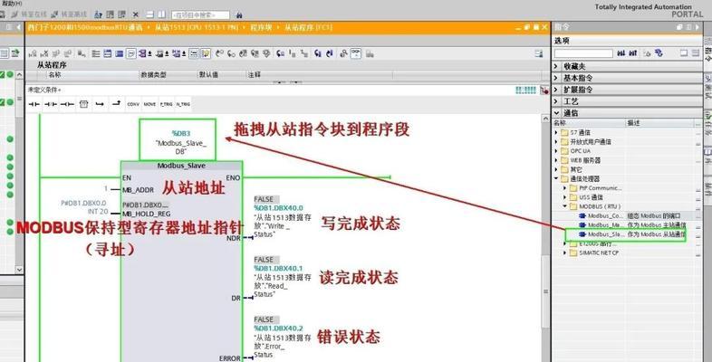The height and width of the screenshot is (362, 712).
Task: Click the X delete icon in top toolbar
Action: [x=136, y=15]
